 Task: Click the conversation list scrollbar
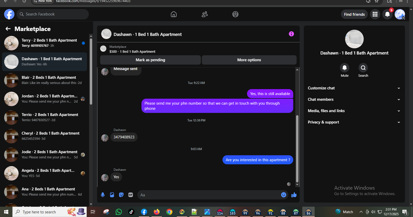91,71
